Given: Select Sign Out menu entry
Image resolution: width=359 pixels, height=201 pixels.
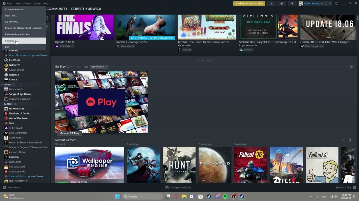Looking at the screenshot, I should point(24,16).
